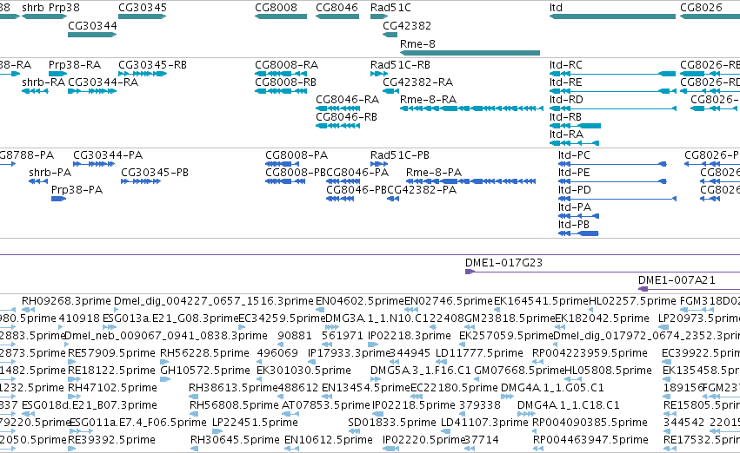Open the CG30345 gene feature
This screenshot has height=453, width=740.
[142, 16]
